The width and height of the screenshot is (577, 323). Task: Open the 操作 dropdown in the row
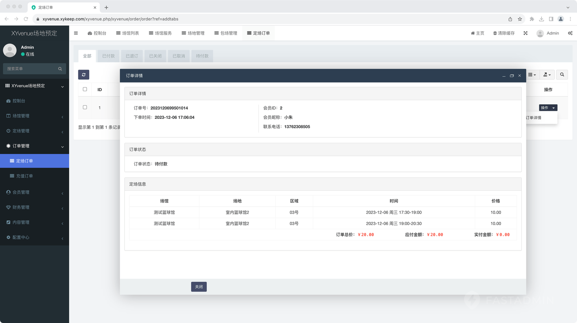click(x=548, y=108)
